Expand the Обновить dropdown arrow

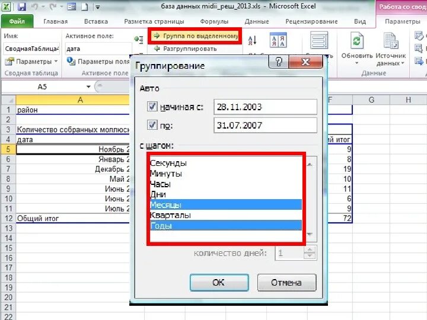357,63
